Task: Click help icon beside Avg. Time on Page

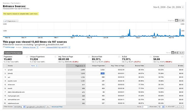Action: click(x=89, y=57)
